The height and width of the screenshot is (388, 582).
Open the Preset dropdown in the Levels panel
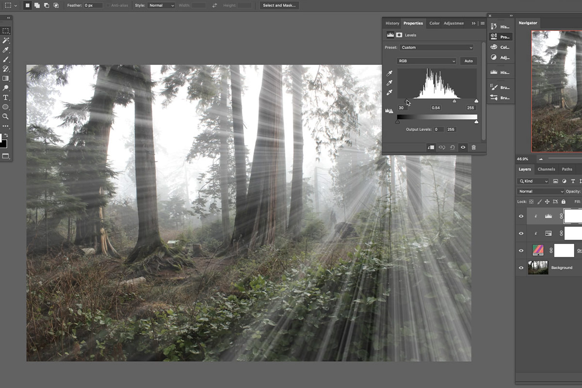coord(436,47)
